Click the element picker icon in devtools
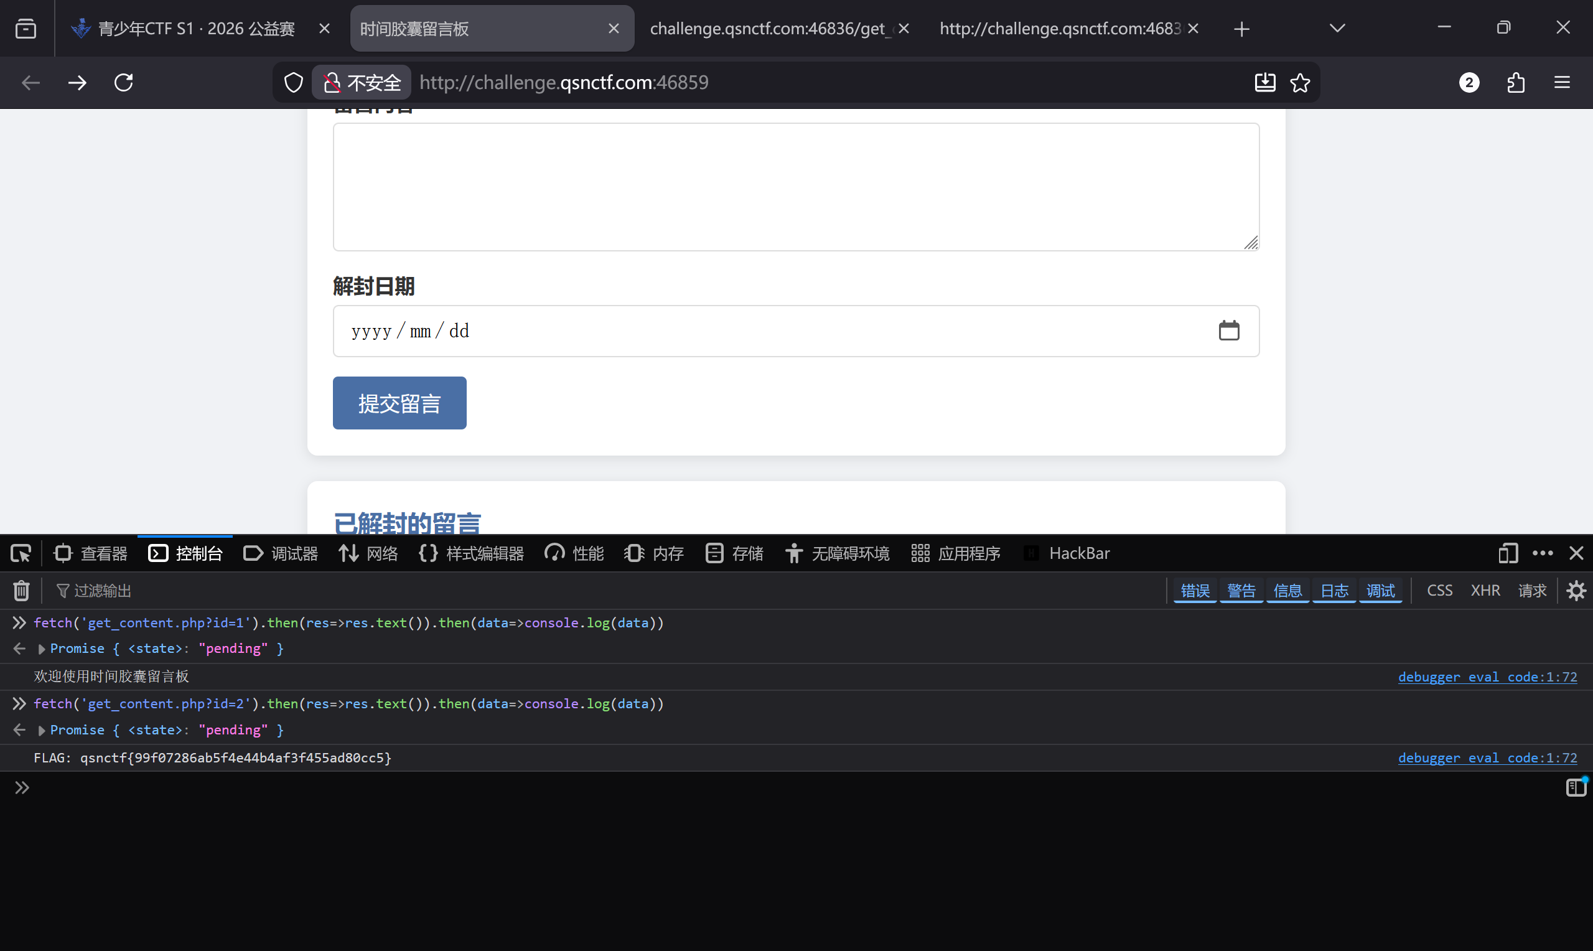 click(x=21, y=553)
